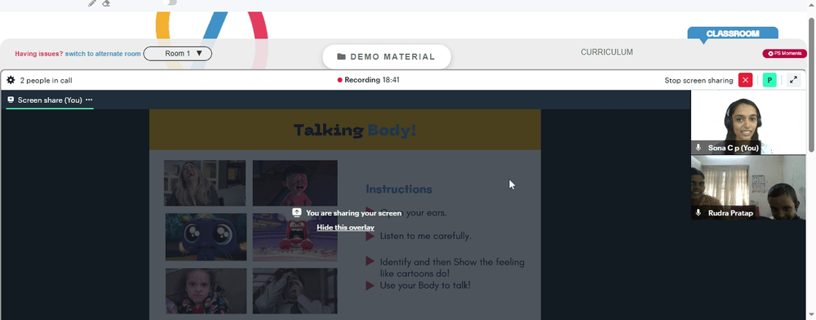The height and width of the screenshot is (320, 816).
Task: Click the share-screen icon in the overlay message
Action: (297, 212)
